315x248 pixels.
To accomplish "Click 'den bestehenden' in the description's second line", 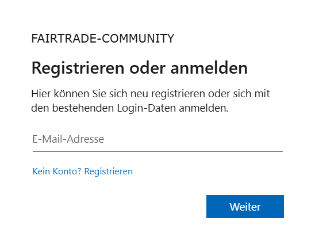I will pyautogui.click(x=72, y=108).
